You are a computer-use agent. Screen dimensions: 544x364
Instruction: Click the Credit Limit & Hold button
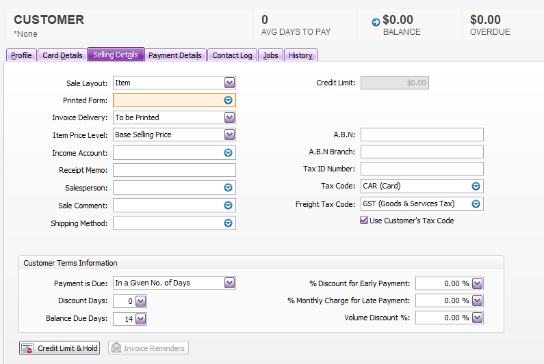coord(60,348)
